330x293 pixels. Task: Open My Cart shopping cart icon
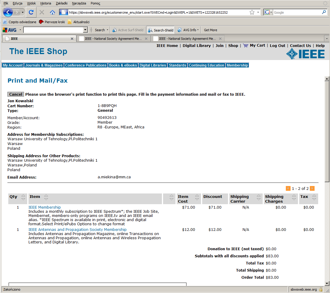click(245, 45)
